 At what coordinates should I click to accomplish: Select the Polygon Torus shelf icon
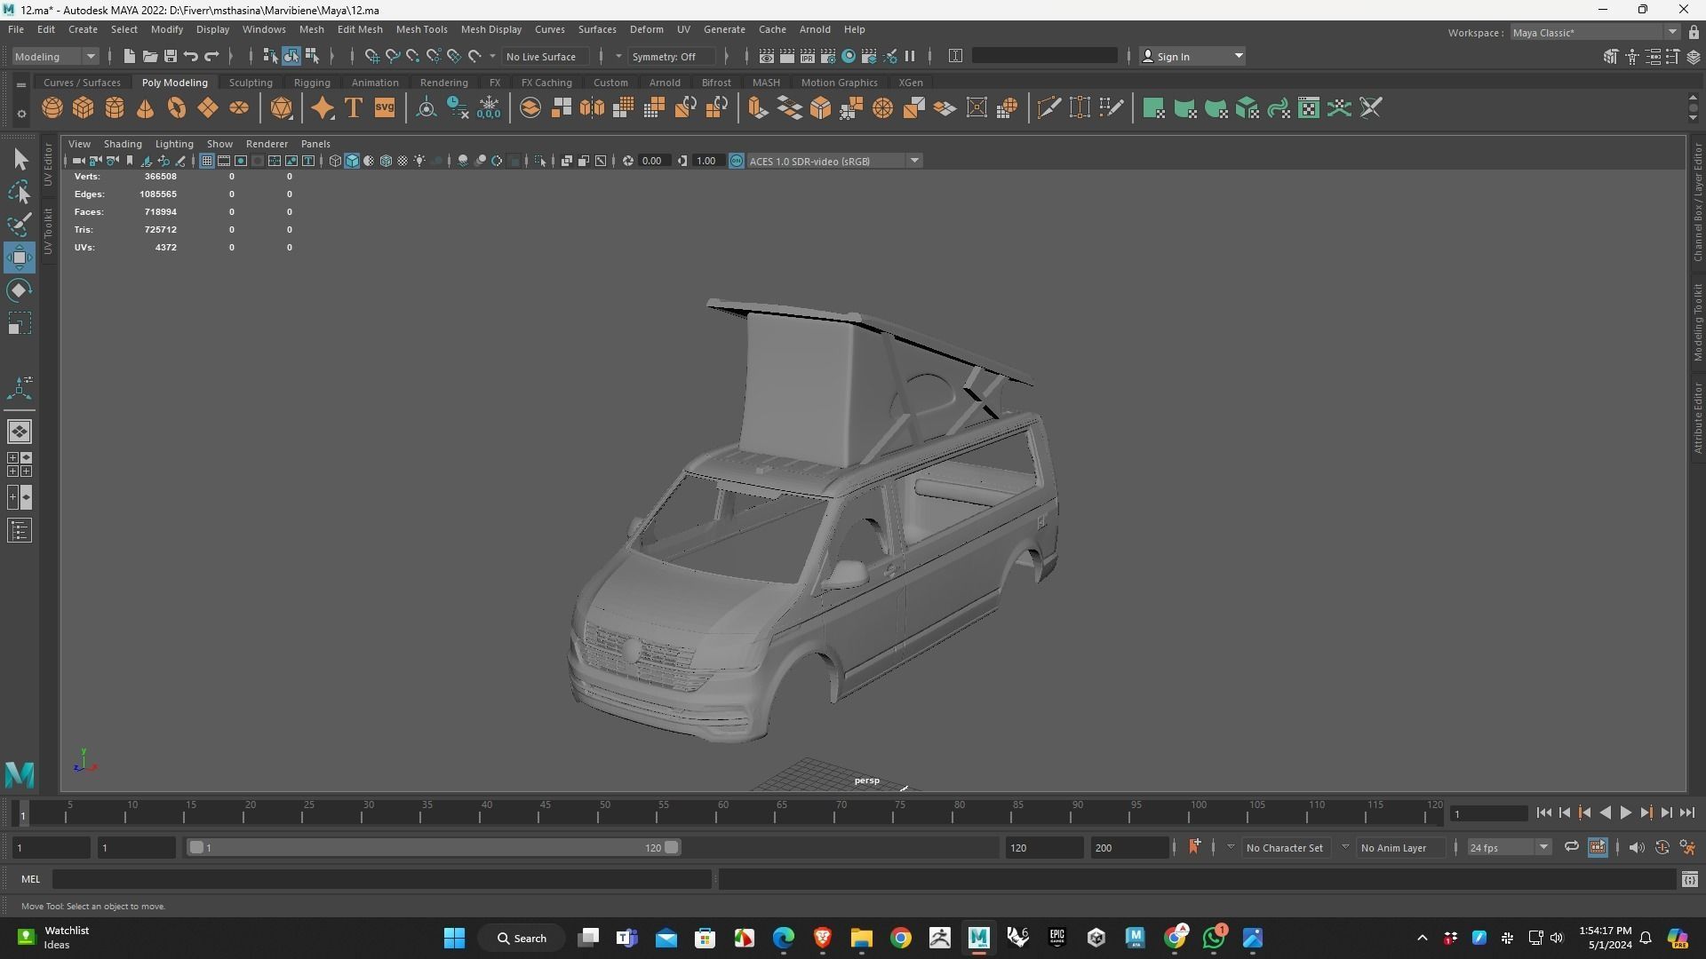177,108
